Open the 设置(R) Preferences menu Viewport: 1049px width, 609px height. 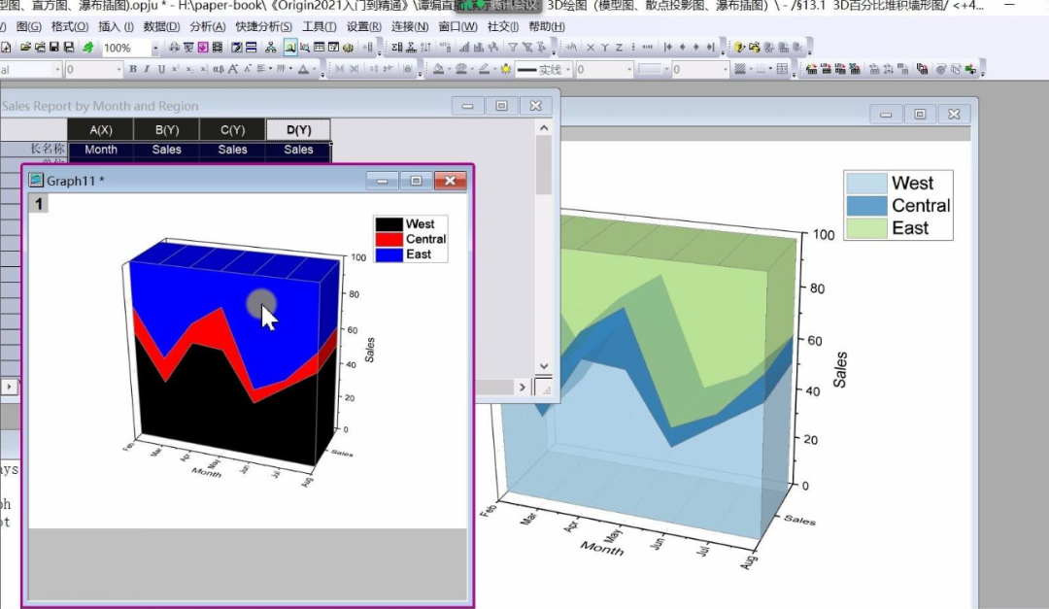(364, 27)
